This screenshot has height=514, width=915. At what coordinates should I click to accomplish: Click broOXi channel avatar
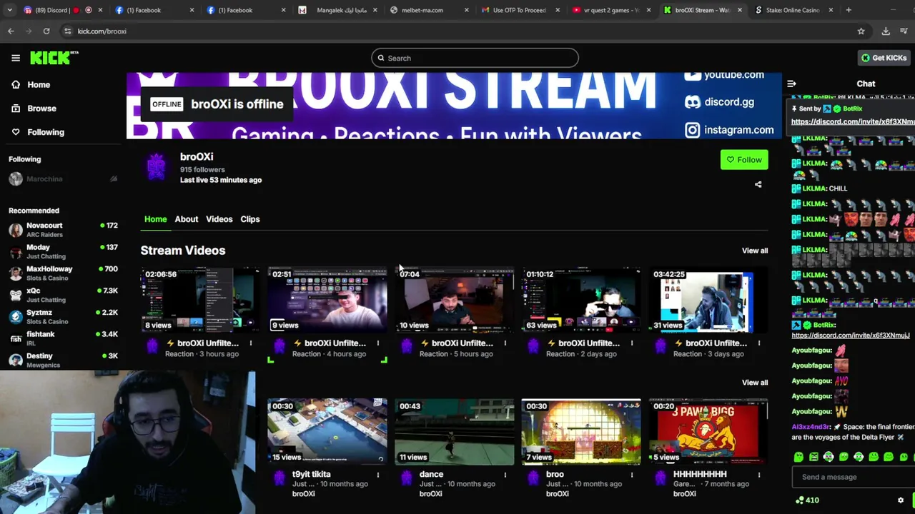[x=156, y=168]
